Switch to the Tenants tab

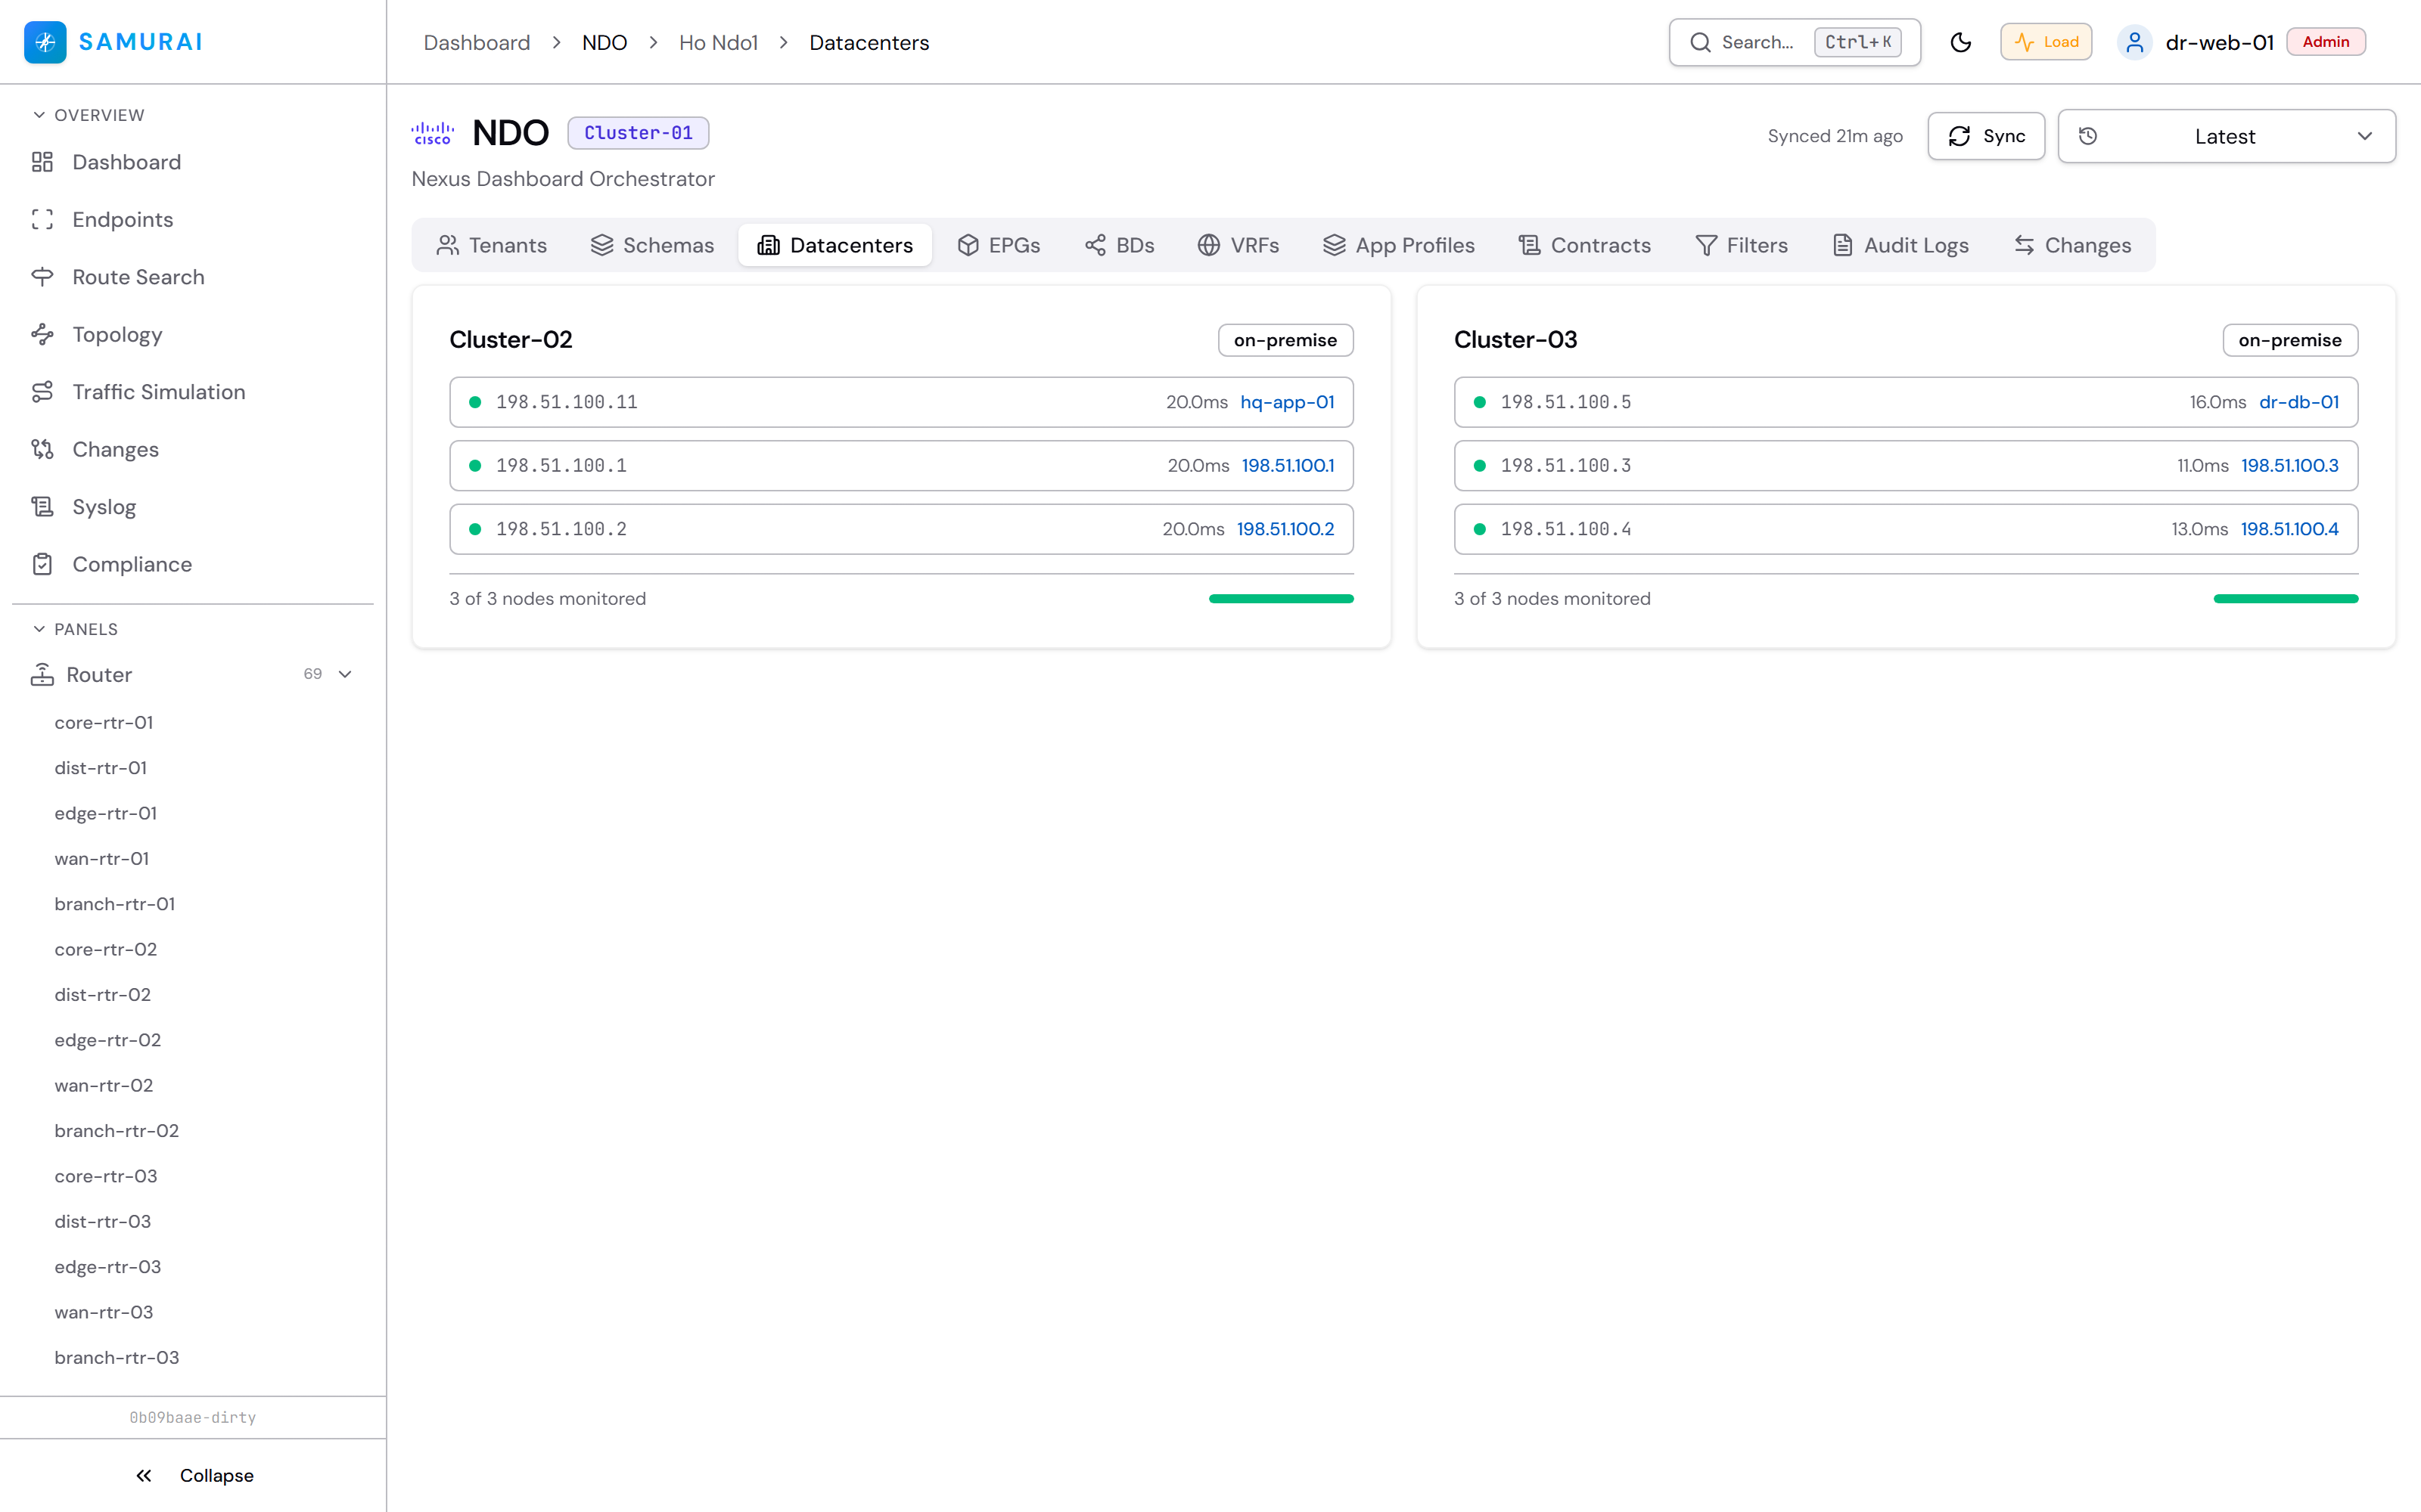[491, 245]
